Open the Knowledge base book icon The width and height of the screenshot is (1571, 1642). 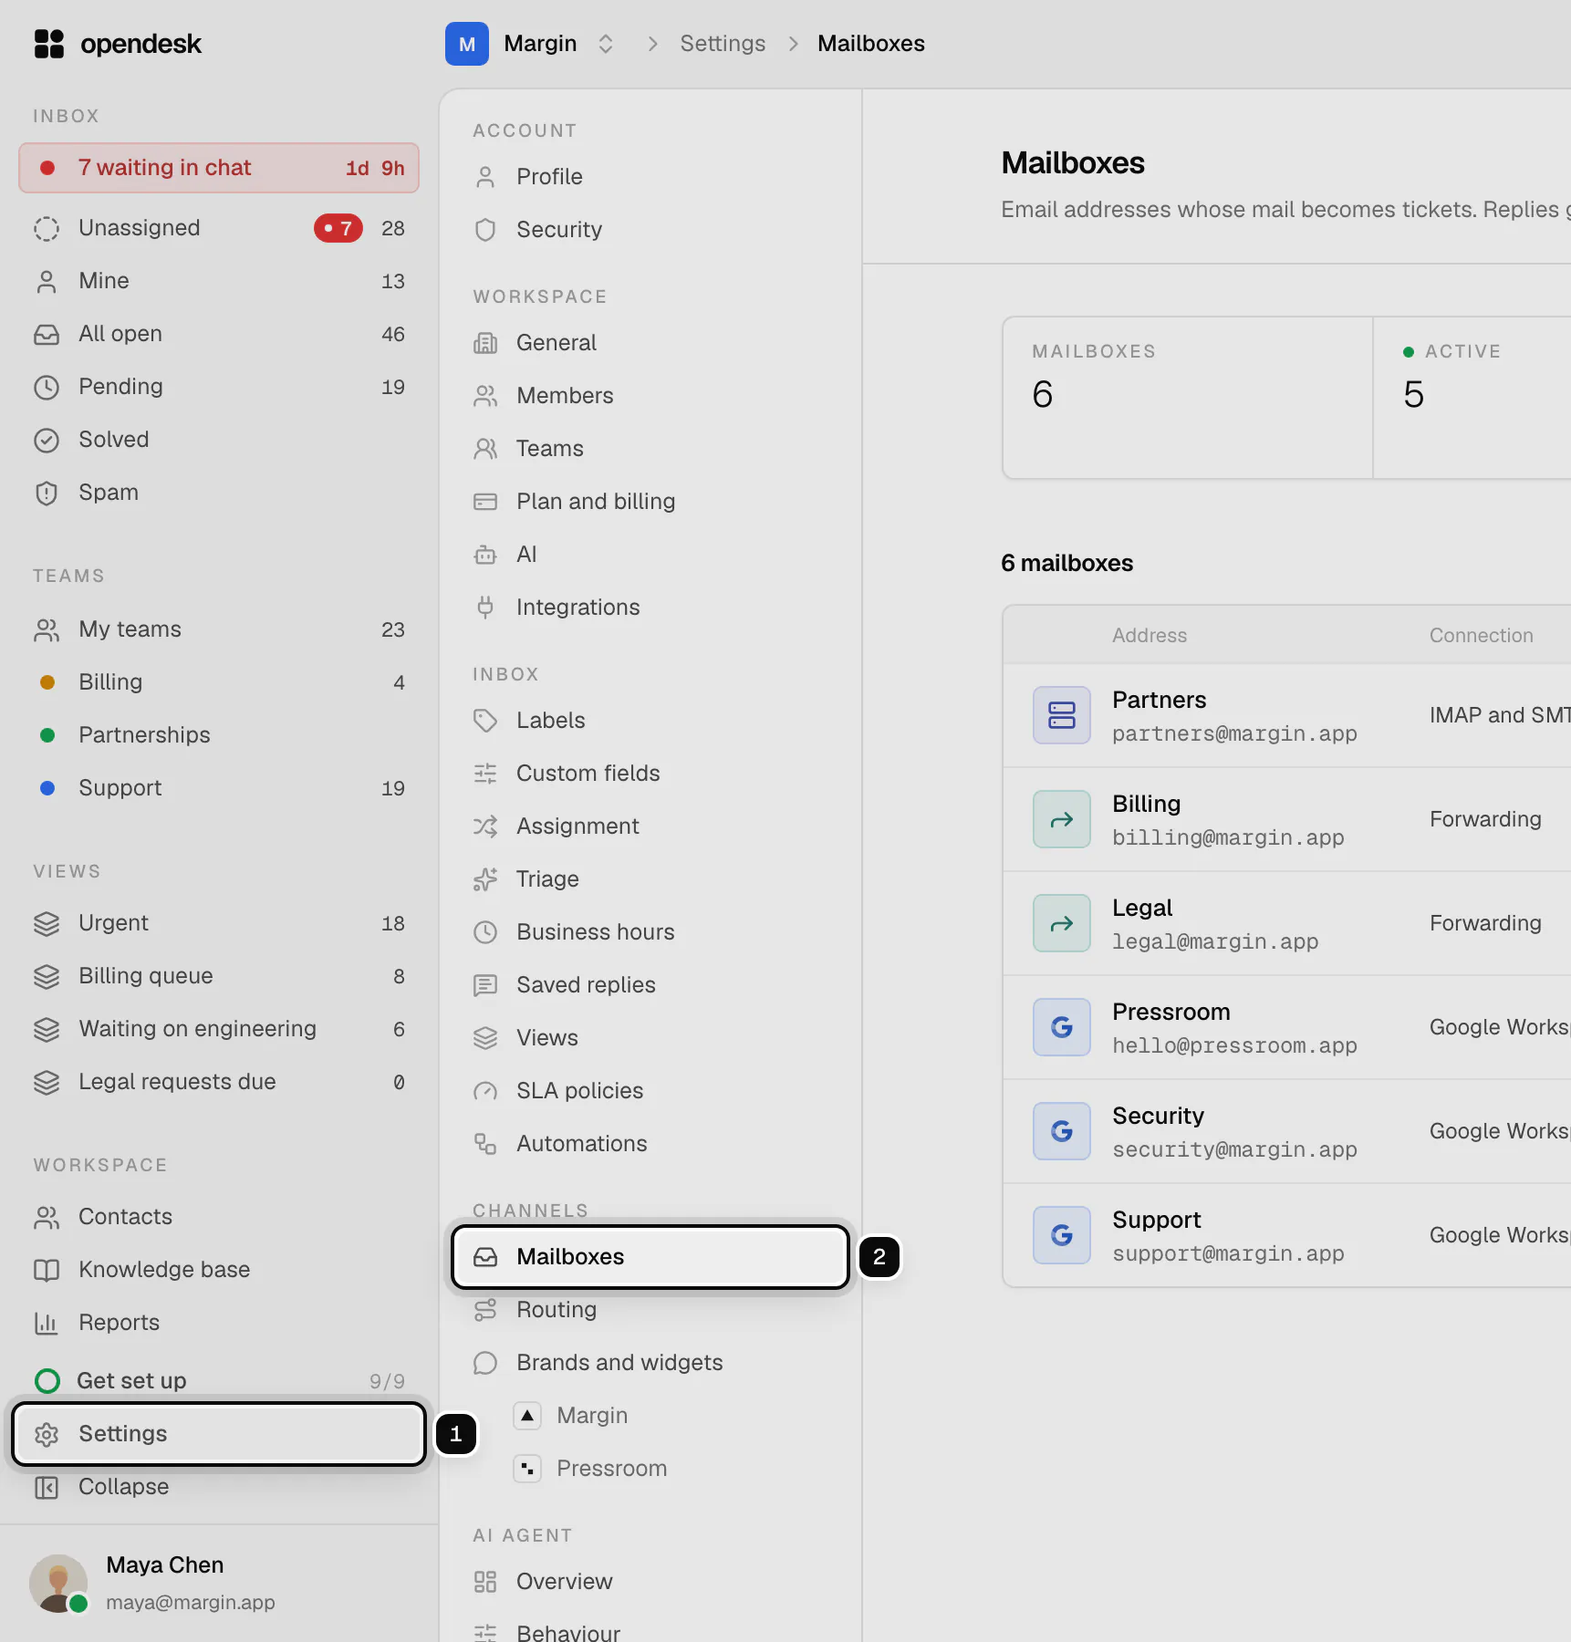(x=47, y=1270)
